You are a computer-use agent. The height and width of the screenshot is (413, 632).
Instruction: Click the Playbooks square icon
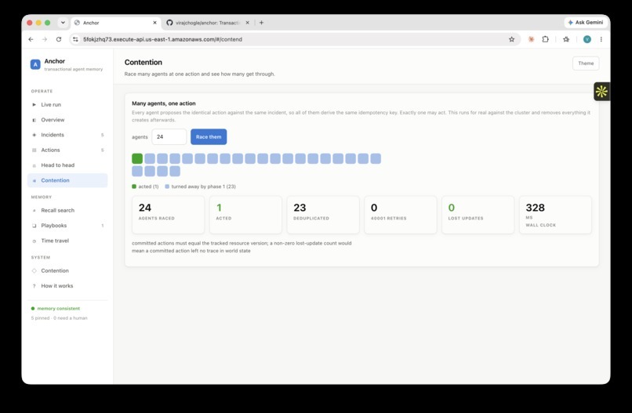pyautogui.click(x=34, y=226)
